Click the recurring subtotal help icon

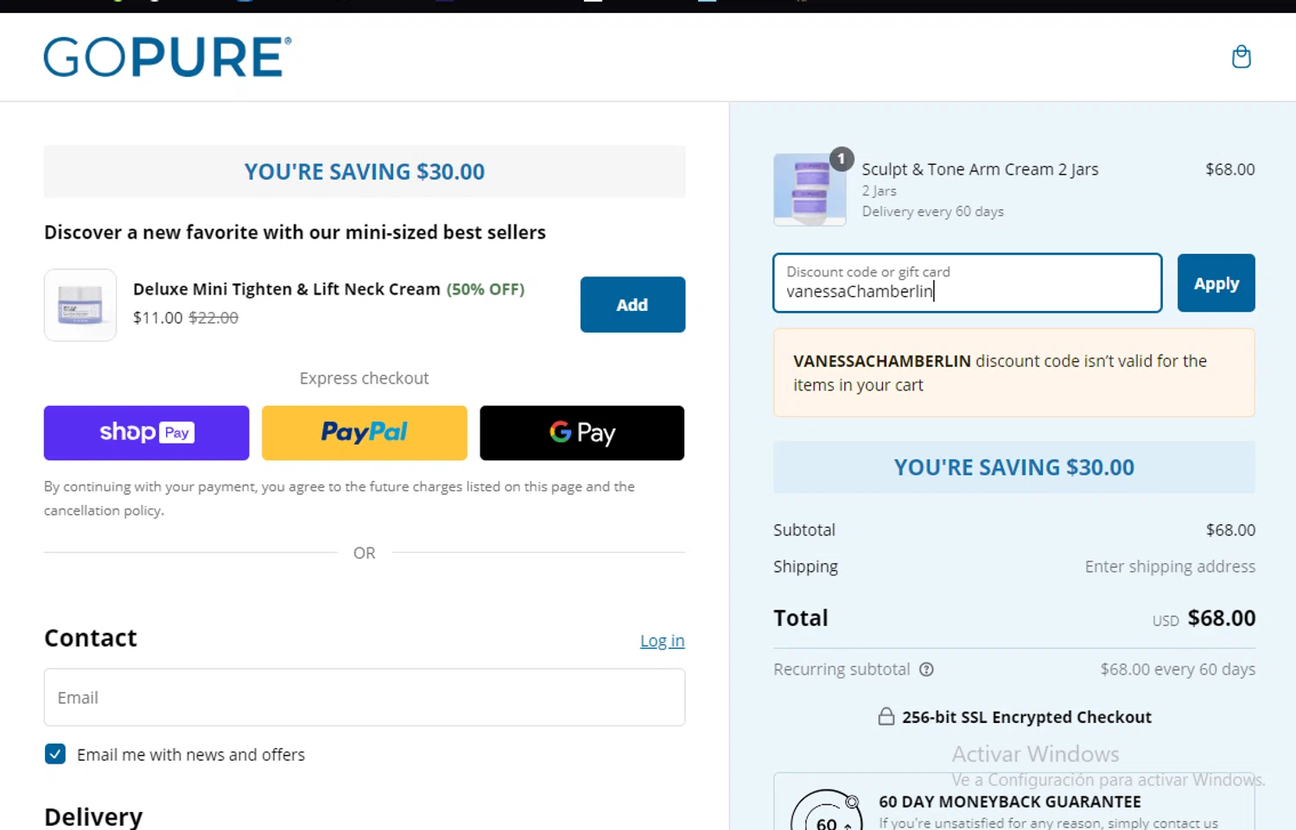926,669
